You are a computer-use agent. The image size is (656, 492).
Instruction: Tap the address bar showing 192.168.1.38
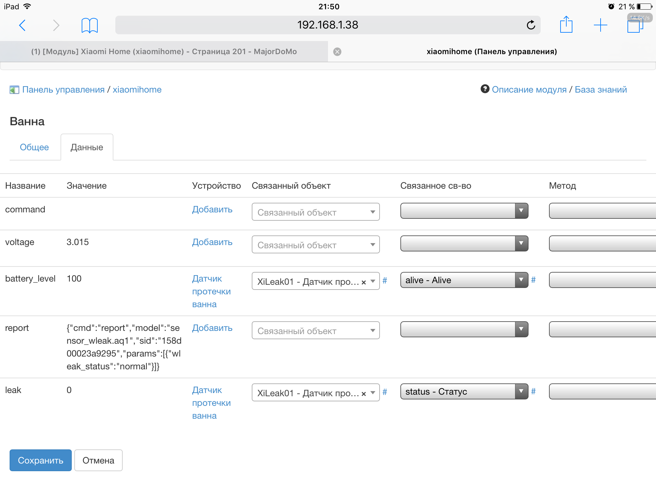[x=327, y=25]
